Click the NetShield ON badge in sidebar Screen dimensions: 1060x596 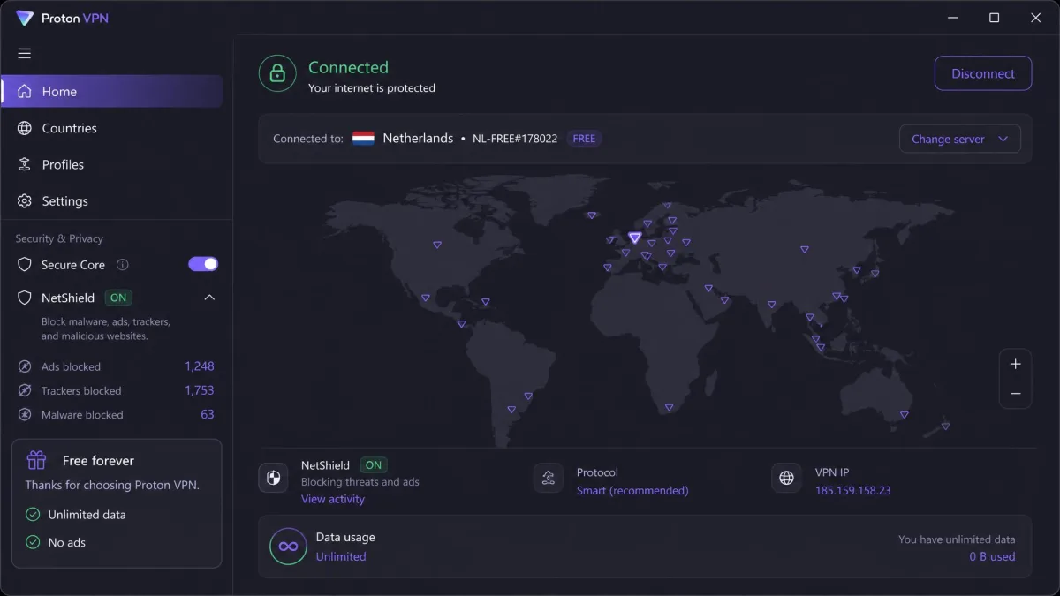point(118,298)
